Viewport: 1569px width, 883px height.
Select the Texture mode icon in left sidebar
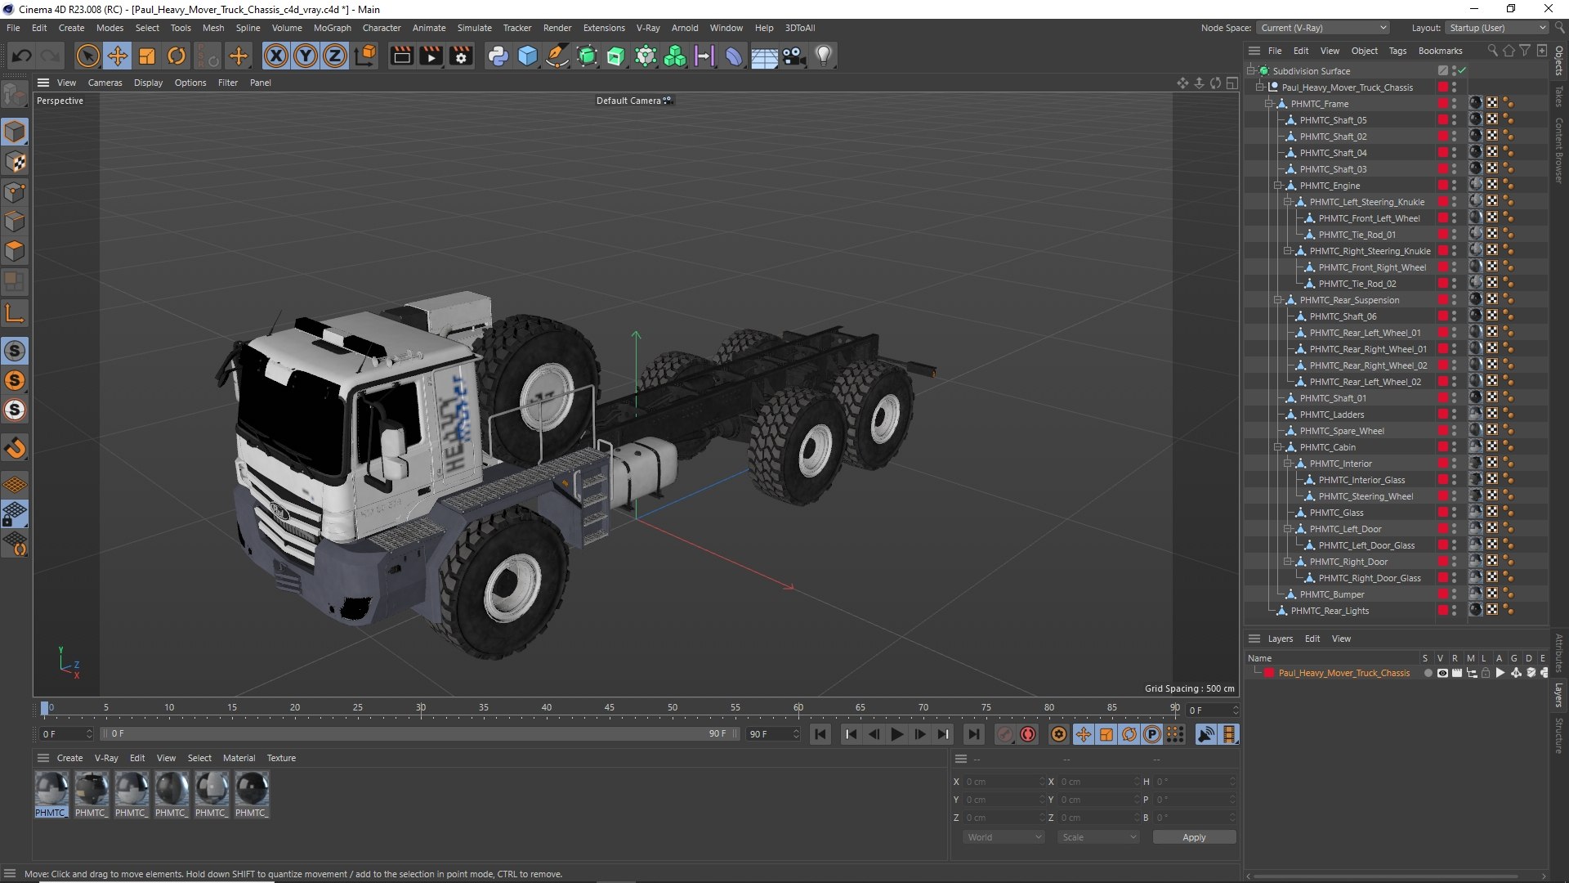(x=16, y=162)
